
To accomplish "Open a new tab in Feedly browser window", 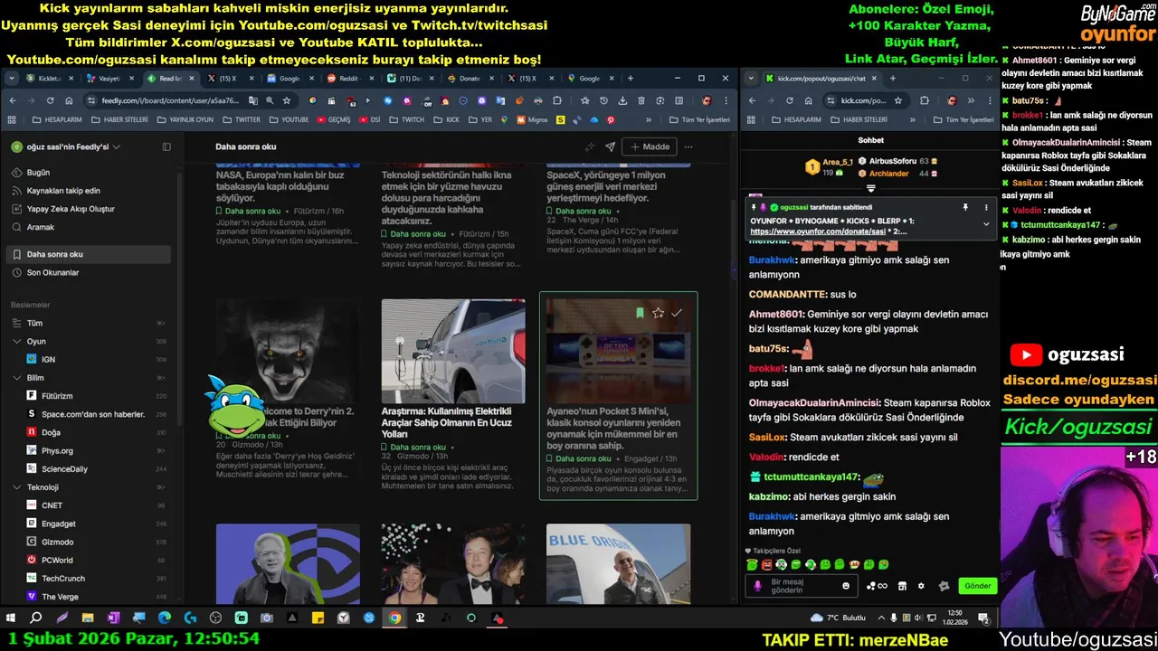I will pyautogui.click(x=631, y=79).
